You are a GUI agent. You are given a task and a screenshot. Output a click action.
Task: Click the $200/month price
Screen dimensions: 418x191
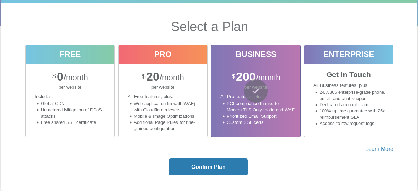[256, 77]
